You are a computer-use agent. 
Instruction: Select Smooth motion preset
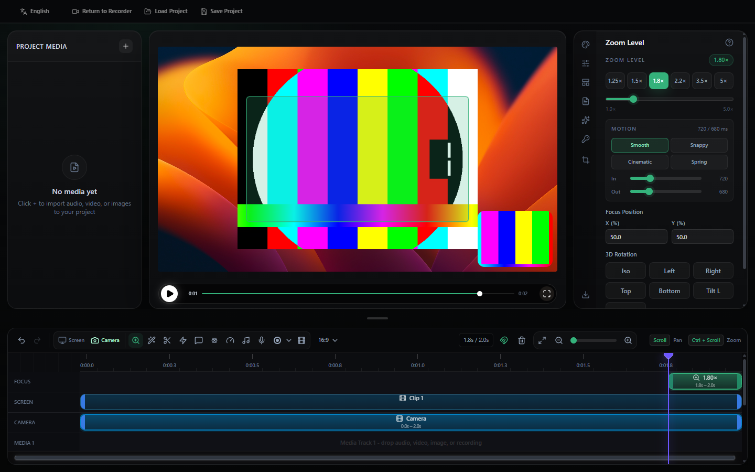(640, 145)
